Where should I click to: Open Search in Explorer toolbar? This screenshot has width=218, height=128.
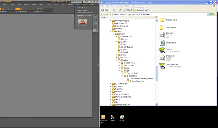pos(128,10)
